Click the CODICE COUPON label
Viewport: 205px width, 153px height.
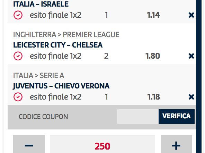pos(43,117)
